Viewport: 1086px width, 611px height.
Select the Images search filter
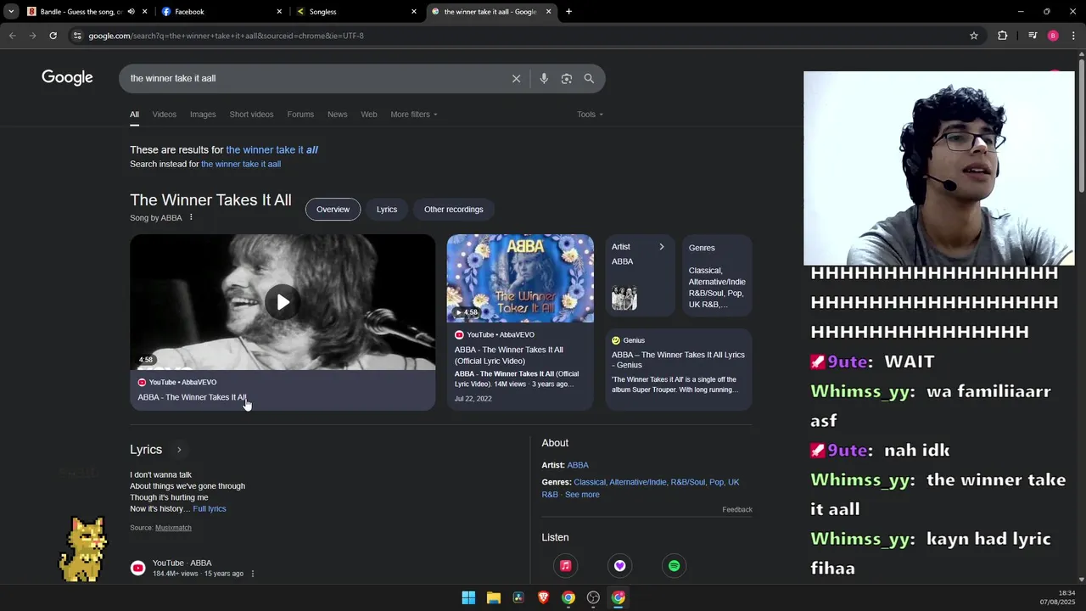[203, 115]
